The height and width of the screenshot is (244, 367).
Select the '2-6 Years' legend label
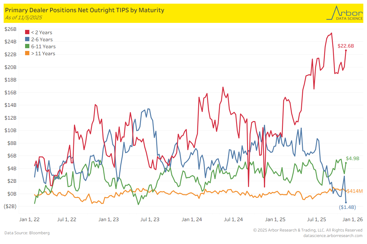point(42,39)
